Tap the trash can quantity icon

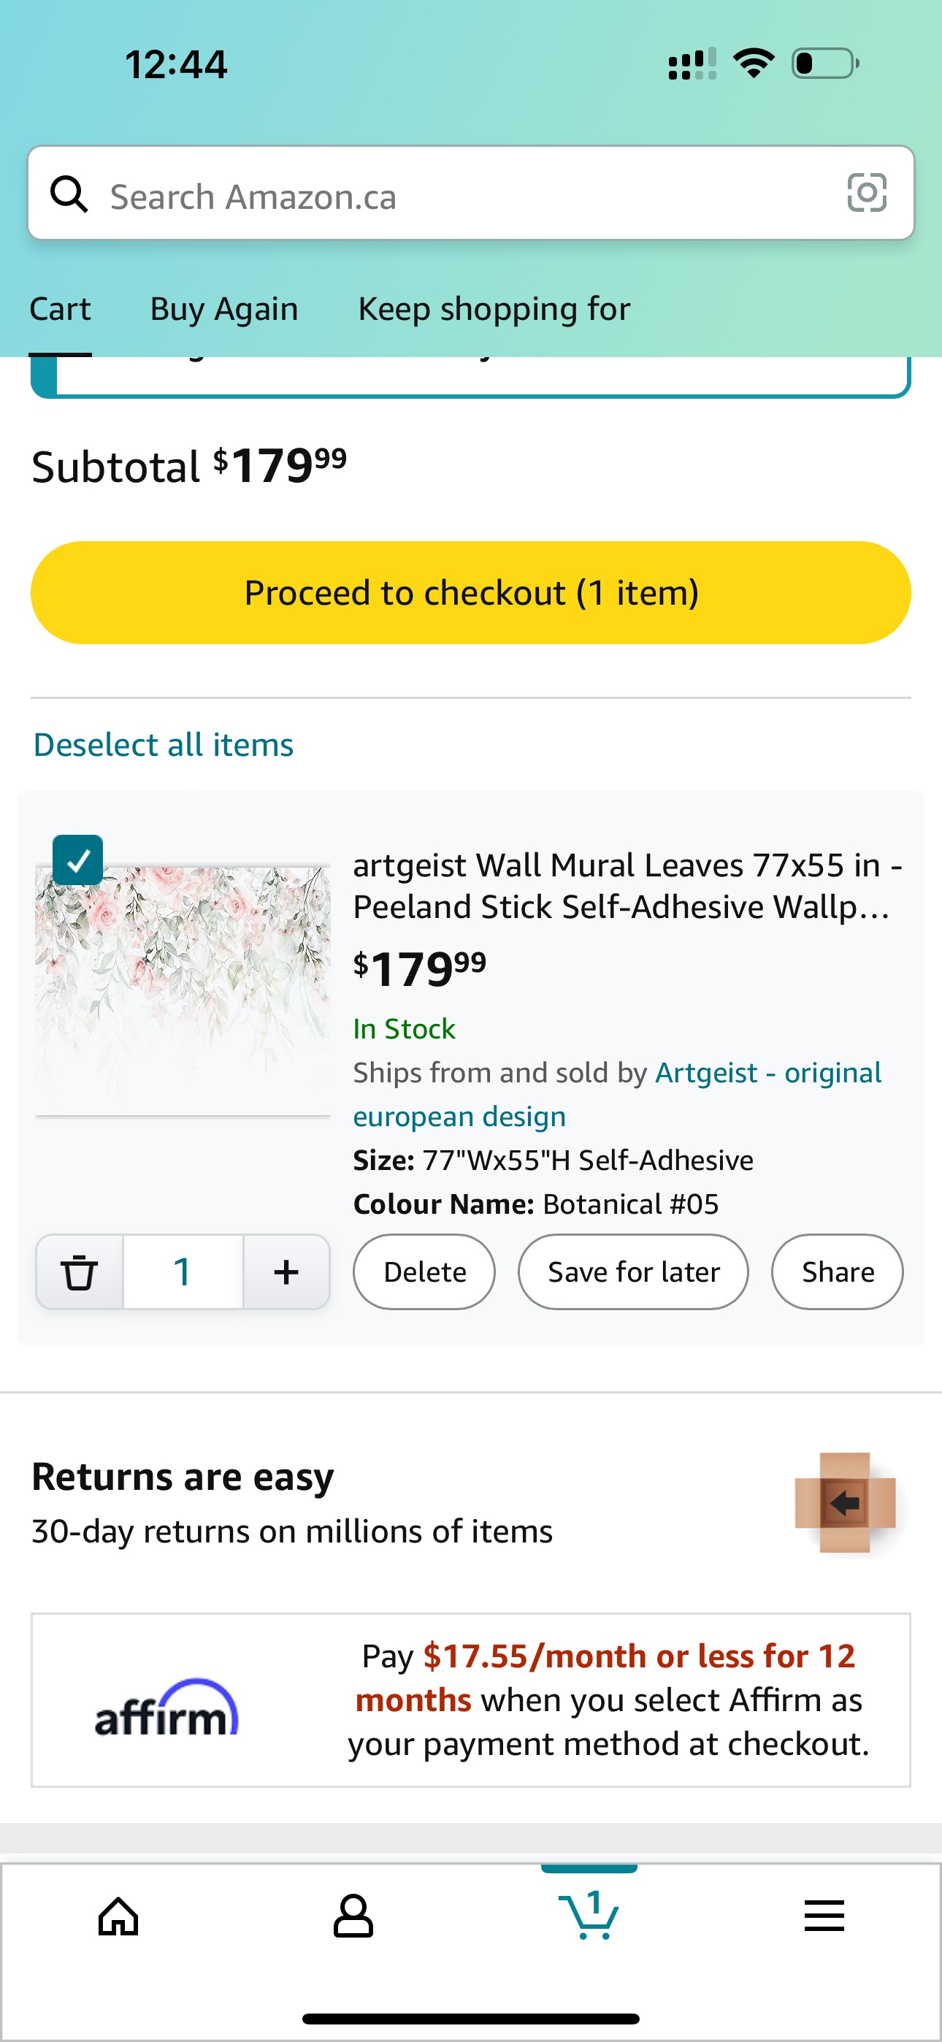click(80, 1272)
